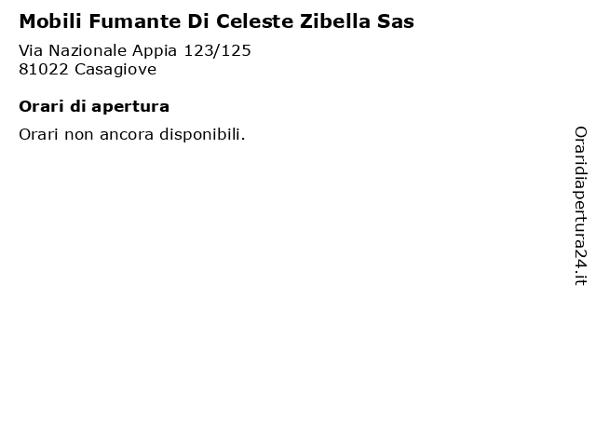Click the word disponibili in hours text

point(202,134)
